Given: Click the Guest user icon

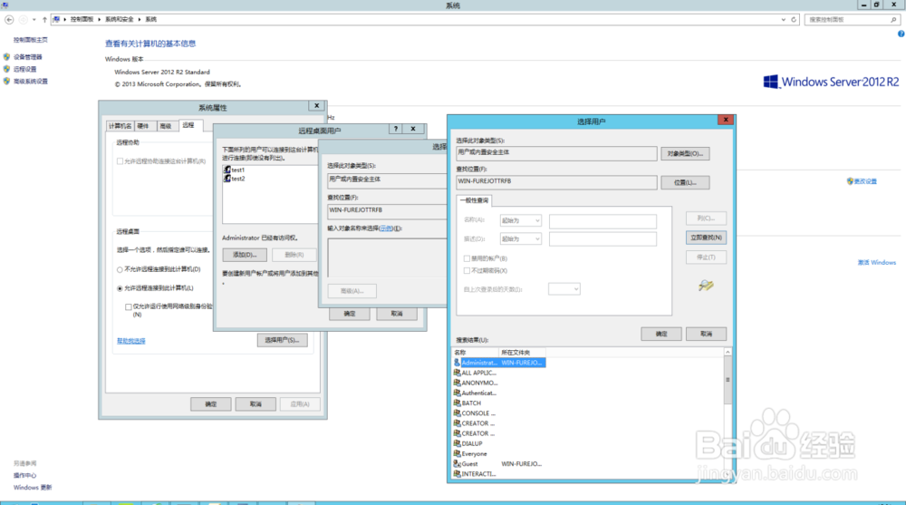Looking at the screenshot, I should pyautogui.click(x=457, y=464).
